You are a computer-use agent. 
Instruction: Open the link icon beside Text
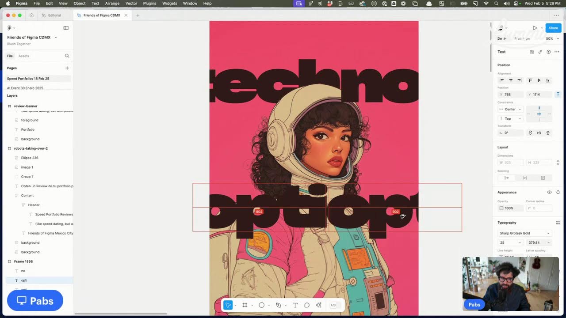point(540,52)
